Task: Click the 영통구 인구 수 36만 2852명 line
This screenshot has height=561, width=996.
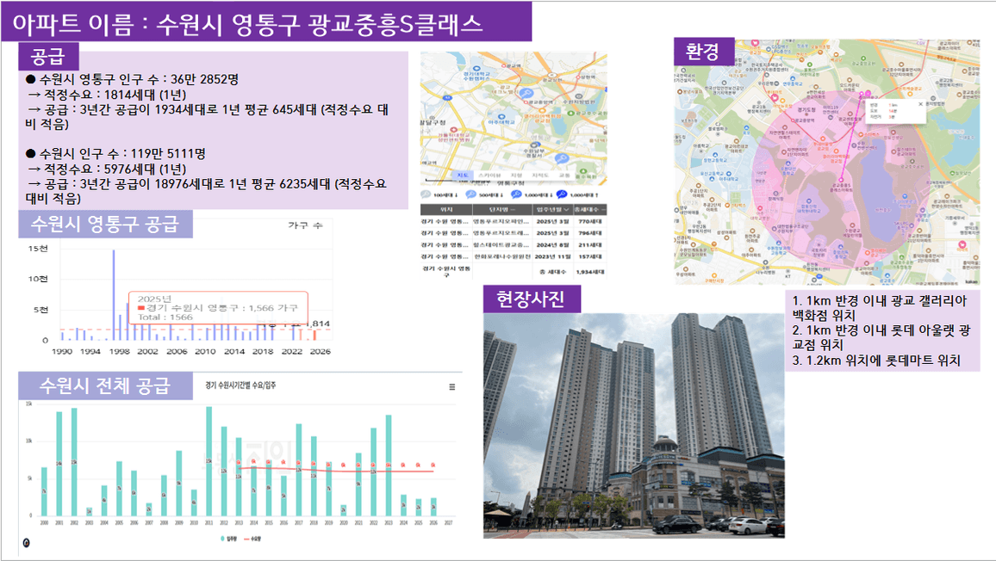Action: (x=132, y=79)
